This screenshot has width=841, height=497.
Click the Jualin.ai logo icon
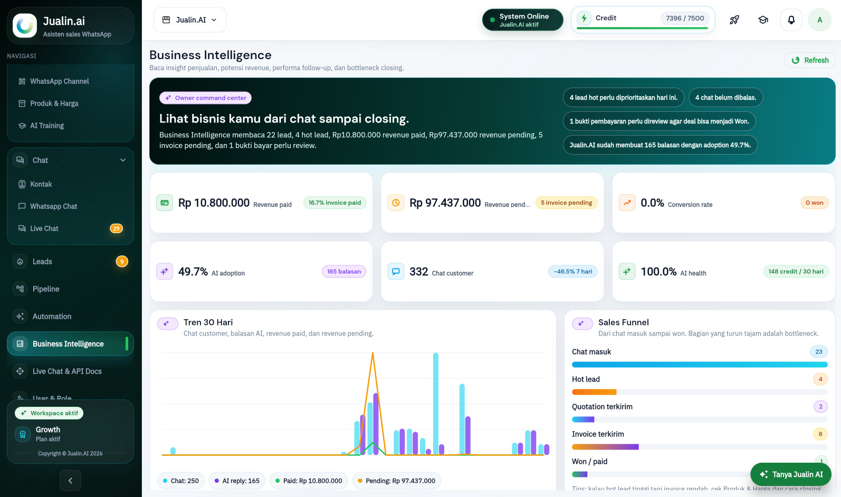coord(25,25)
